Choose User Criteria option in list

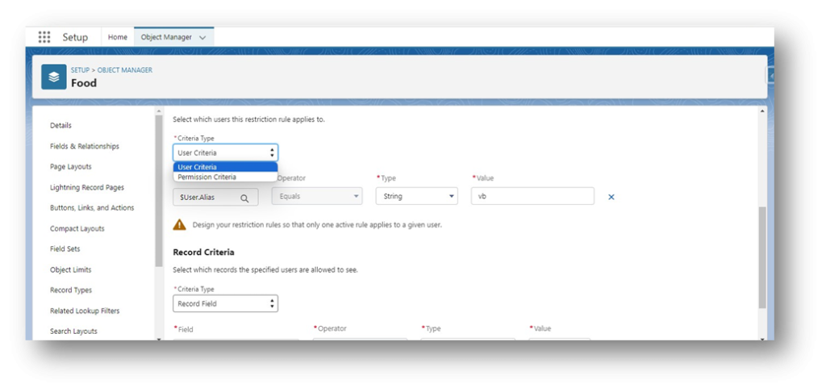click(226, 167)
